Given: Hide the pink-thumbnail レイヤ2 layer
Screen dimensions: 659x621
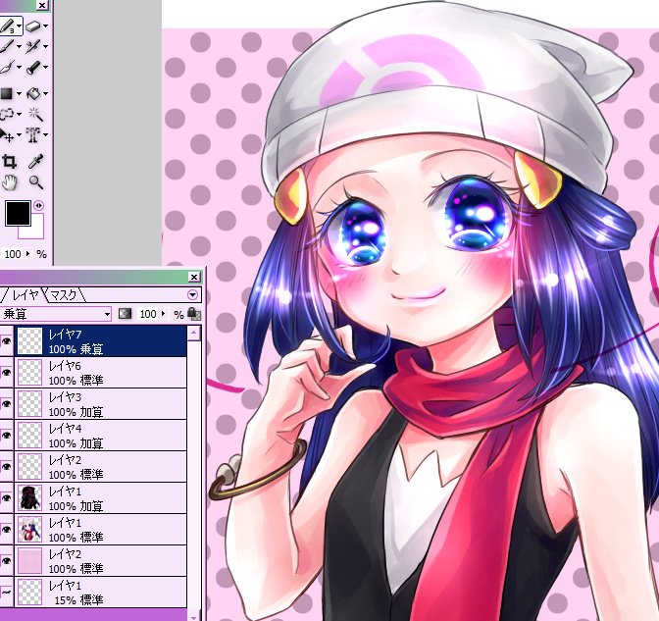Looking at the screenshot, I should (6, 561).
